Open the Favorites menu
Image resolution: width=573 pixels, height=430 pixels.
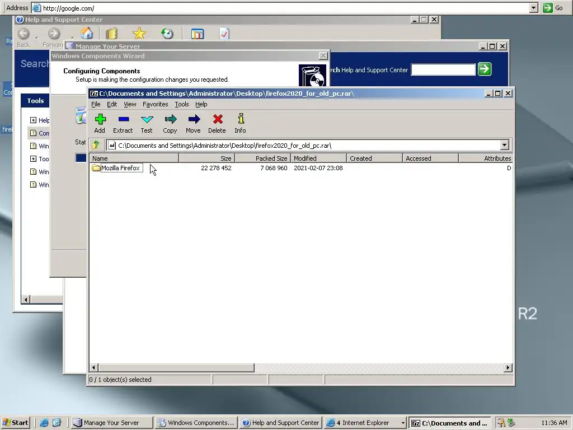(156, 104)
